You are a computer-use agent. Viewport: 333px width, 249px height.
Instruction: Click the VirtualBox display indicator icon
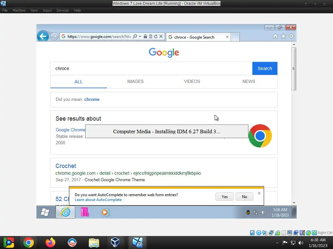[x=289, y=233]
